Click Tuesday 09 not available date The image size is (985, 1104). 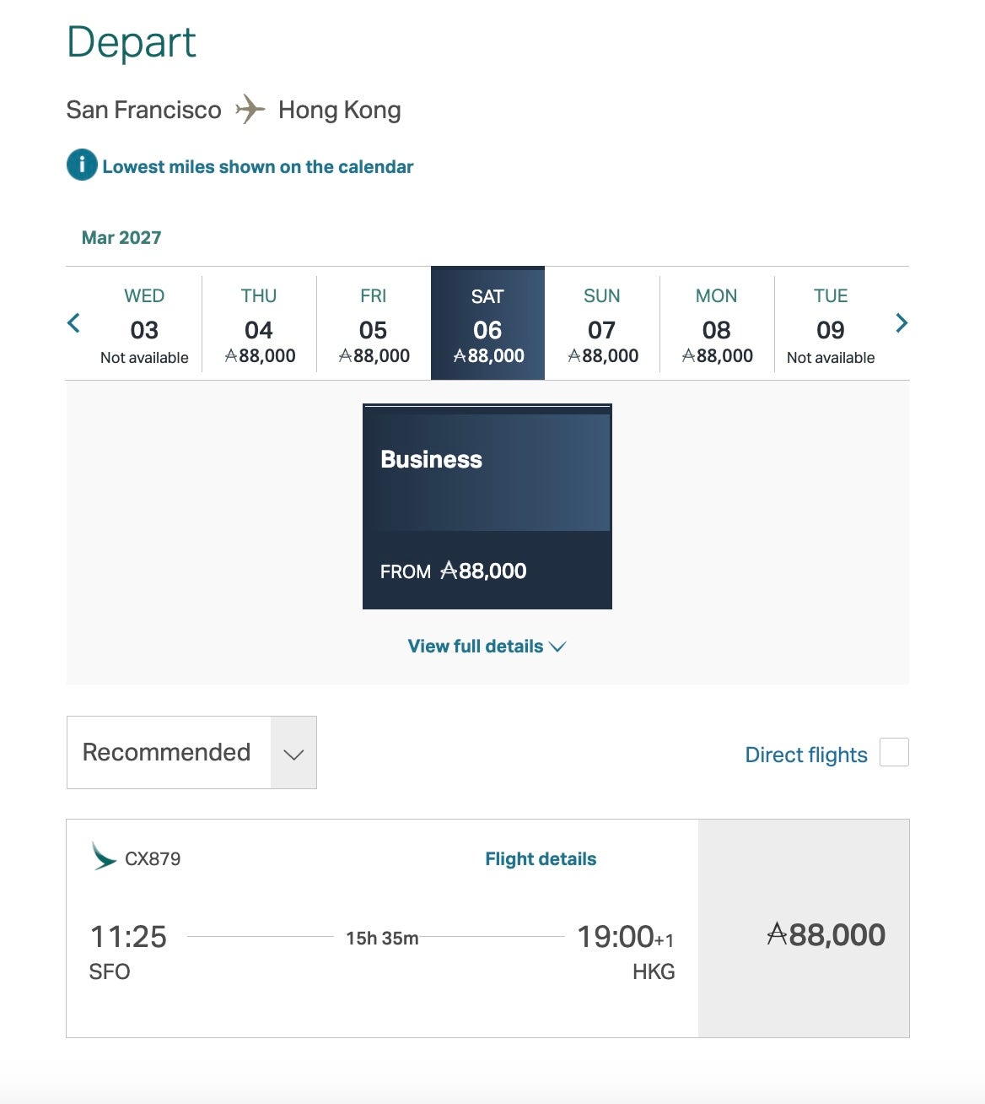coord(831,325)
